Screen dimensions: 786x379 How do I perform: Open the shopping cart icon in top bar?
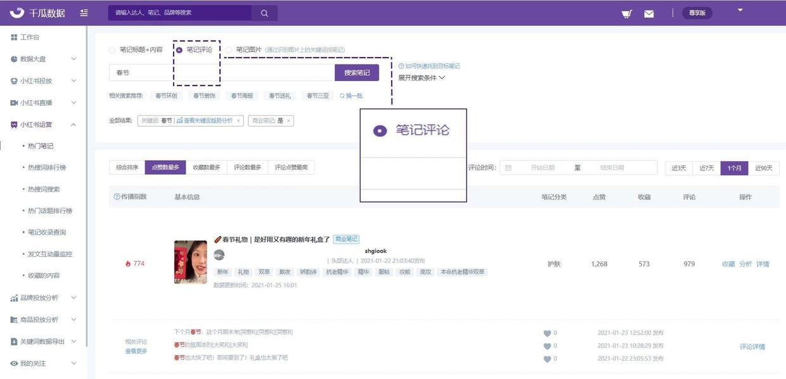coord(626,12)
